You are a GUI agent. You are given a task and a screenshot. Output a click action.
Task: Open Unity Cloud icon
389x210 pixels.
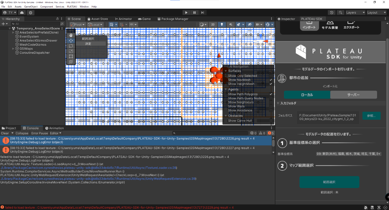tap(22, 12)
